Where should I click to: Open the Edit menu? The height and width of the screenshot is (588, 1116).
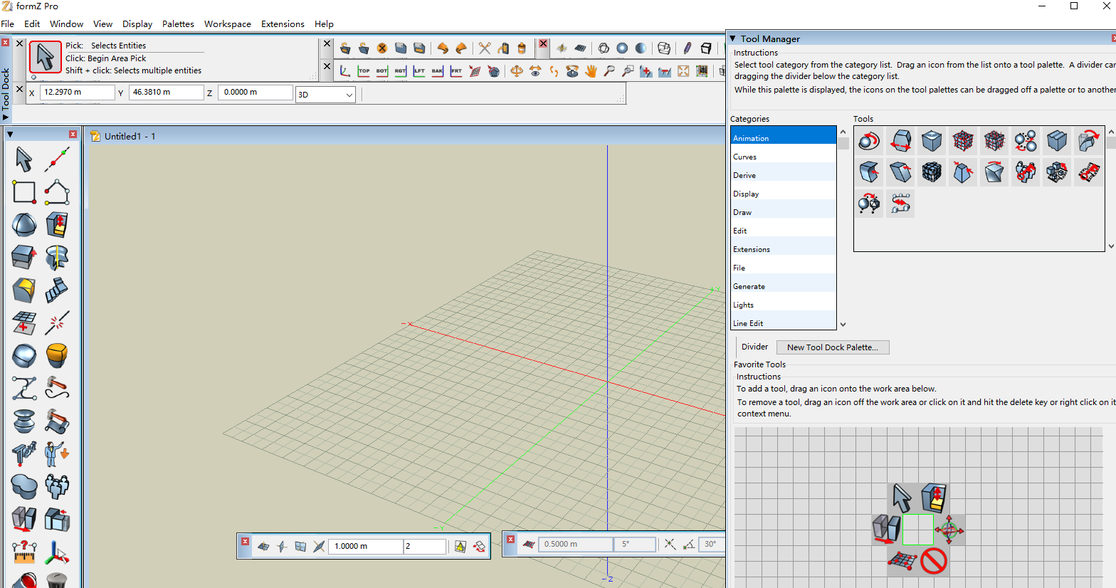32,23
